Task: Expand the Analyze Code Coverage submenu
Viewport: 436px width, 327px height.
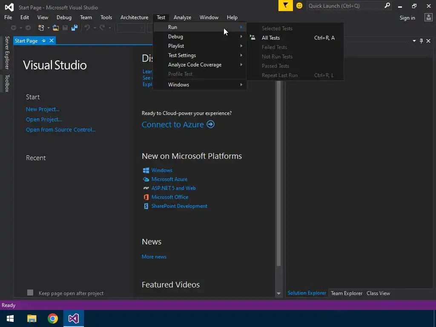Action: (200, 65)
